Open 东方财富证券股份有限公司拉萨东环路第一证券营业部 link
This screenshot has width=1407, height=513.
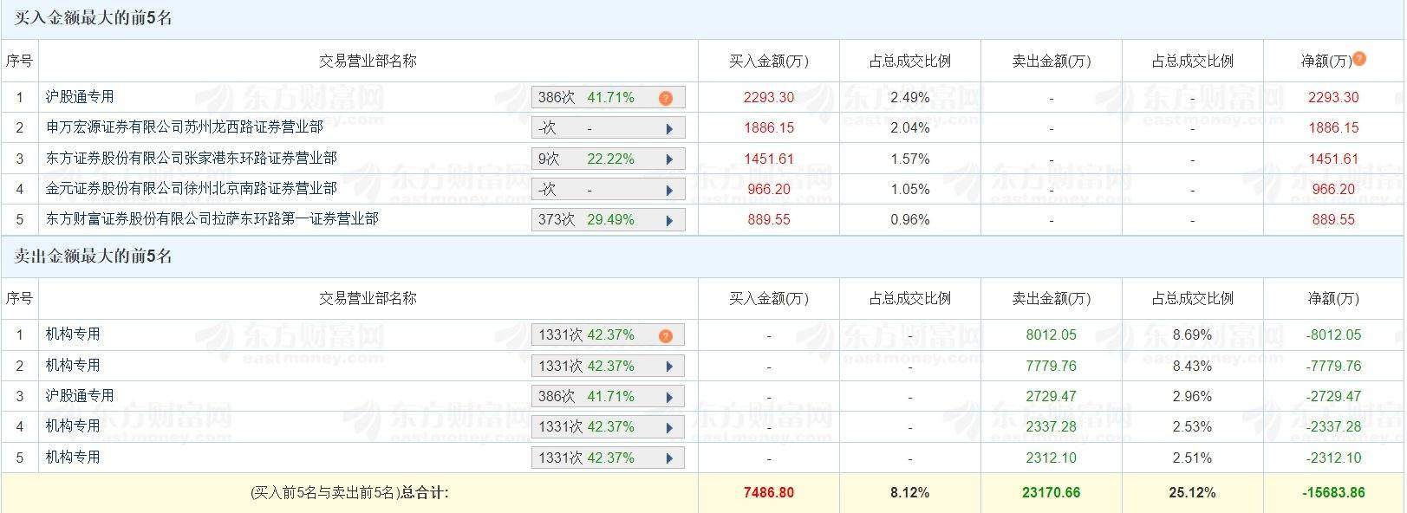(x=212, y=218)
